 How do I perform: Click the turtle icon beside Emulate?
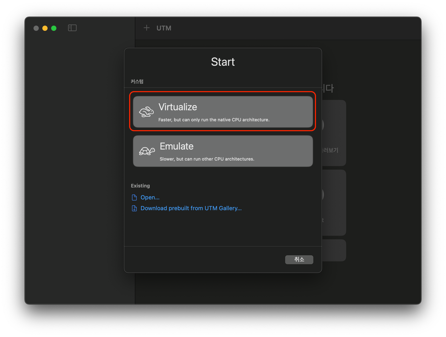click(147, 151)
